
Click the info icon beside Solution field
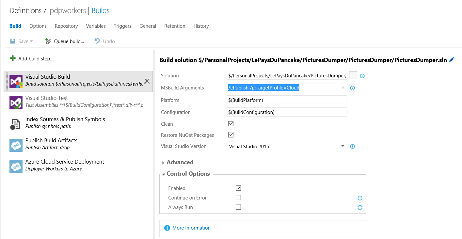point(362,76)
